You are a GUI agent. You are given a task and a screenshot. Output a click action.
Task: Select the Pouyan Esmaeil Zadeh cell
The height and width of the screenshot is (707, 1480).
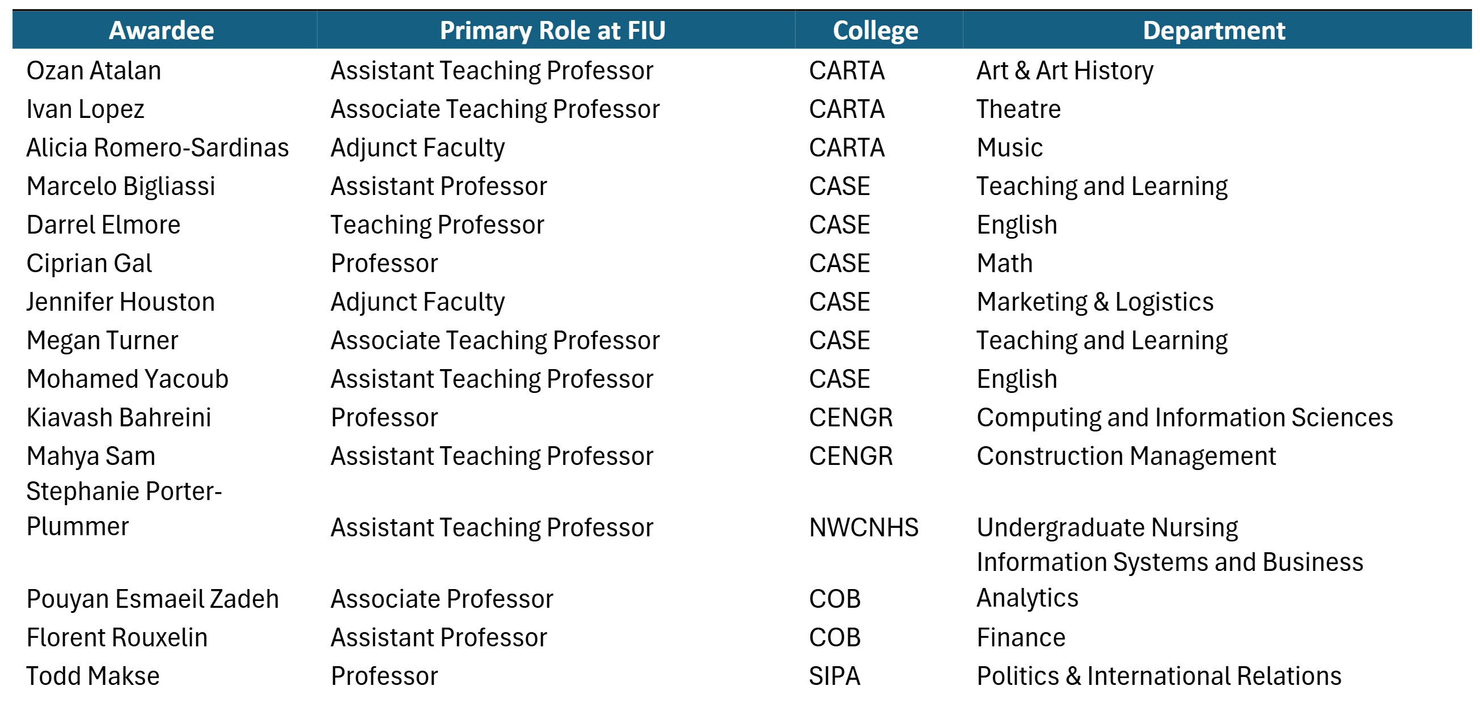coord(152,599)
